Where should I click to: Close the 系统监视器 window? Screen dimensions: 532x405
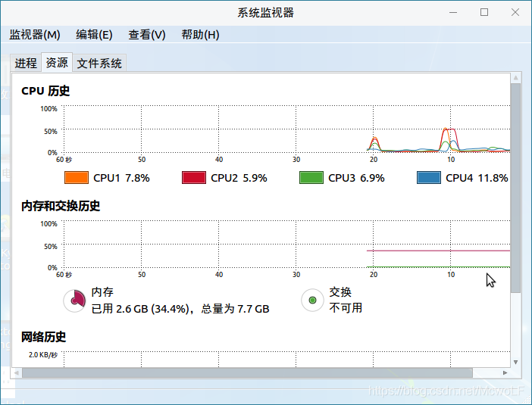515,13
